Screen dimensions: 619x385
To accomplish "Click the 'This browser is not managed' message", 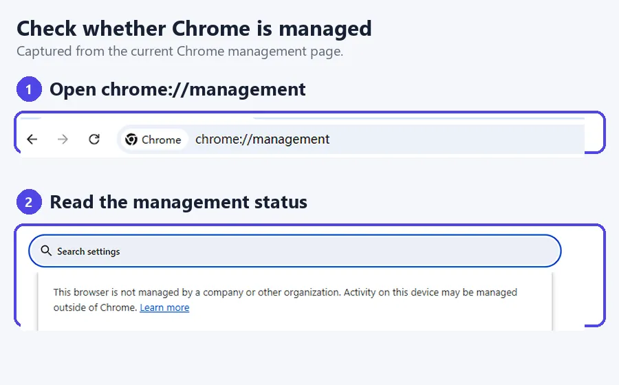I will [x=285, y=300].
